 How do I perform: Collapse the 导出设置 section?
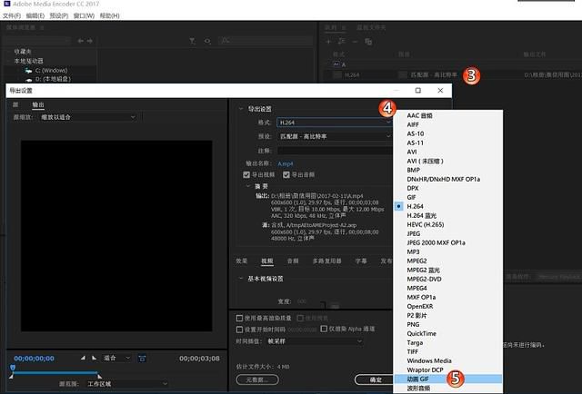pyautogui.click(x=240, y=109)
